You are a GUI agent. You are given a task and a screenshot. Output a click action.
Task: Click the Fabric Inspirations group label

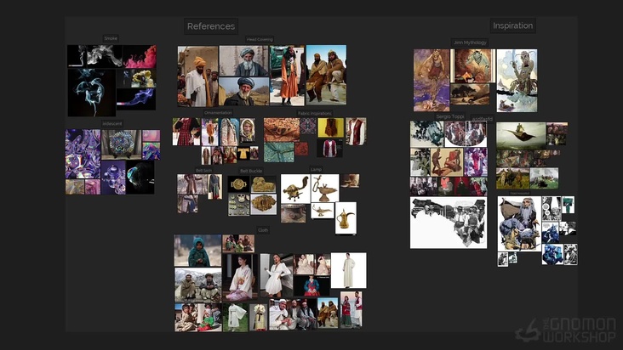point(314,113)
